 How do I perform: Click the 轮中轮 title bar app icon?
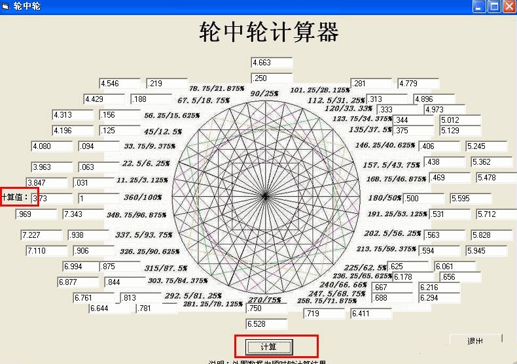pos(6,6)
